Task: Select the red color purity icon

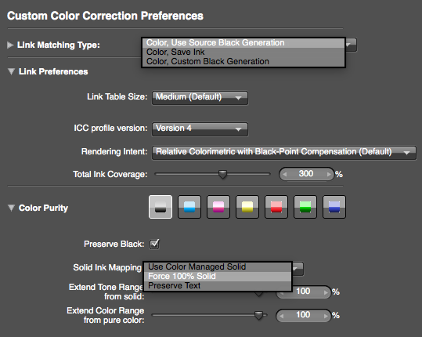Action: [276, 207]
